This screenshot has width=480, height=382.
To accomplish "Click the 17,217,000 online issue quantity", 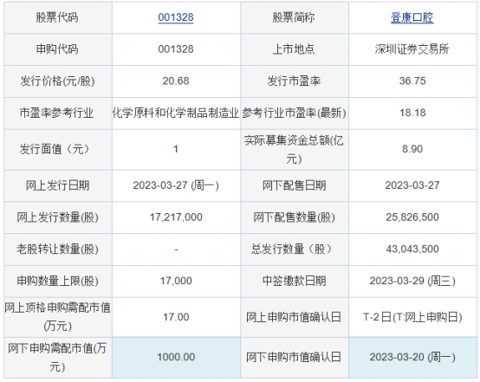I will [176, 217].
